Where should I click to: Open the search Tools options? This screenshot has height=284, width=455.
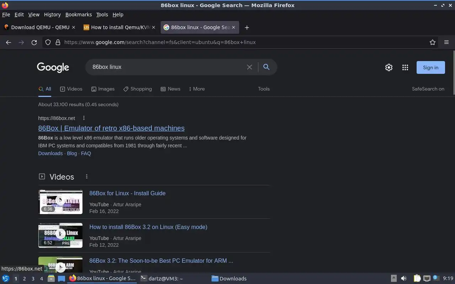point(264,89)
